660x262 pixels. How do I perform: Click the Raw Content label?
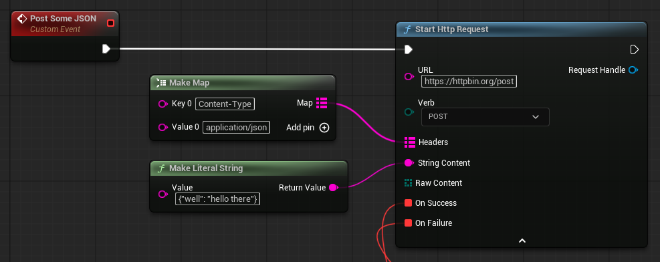(x=439, y=183)
